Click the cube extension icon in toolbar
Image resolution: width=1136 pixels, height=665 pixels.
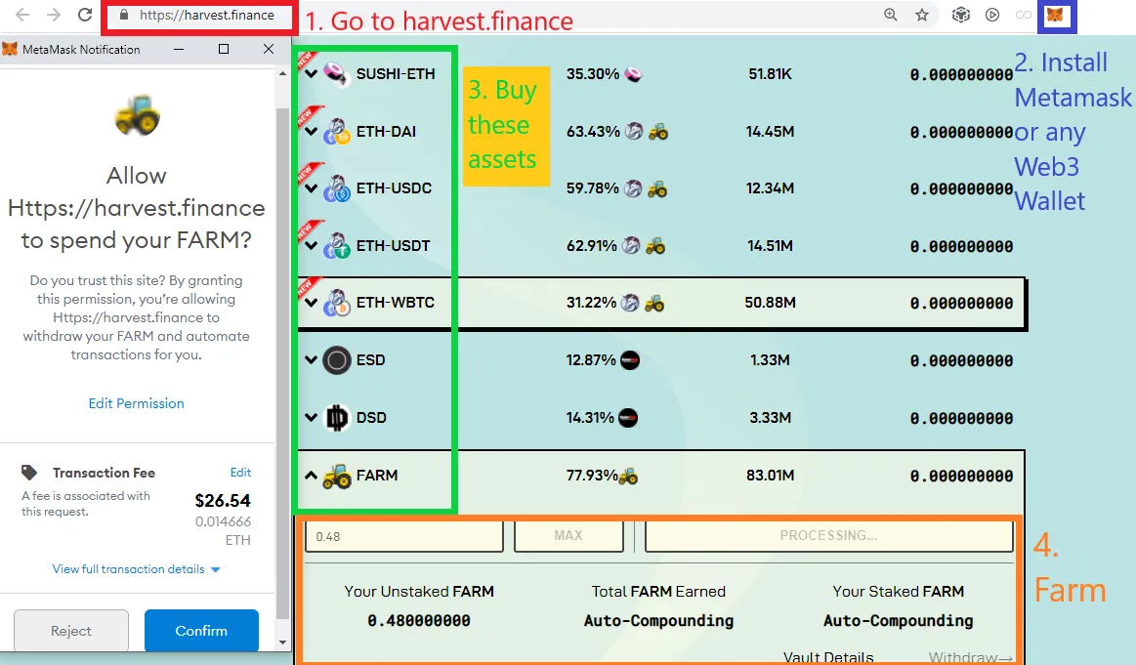pyautogui.click(x=961, y=15)
